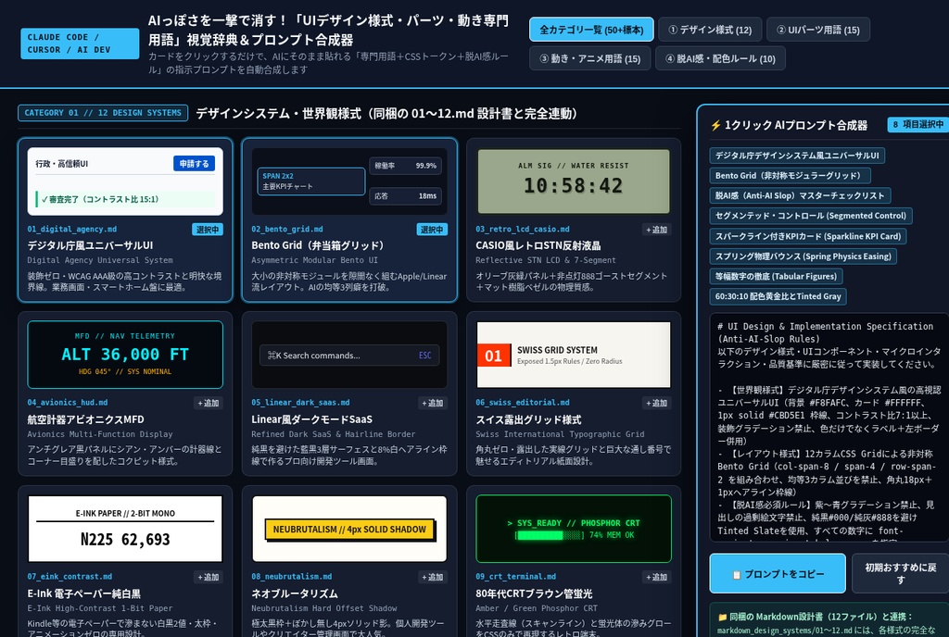This screenshot has width=949, height=637.
Task: Click the 09_crt_terminal.md file name
Action: [x=515, y=577]
